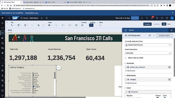Go to Home in left sidebar

click(2, 23)
